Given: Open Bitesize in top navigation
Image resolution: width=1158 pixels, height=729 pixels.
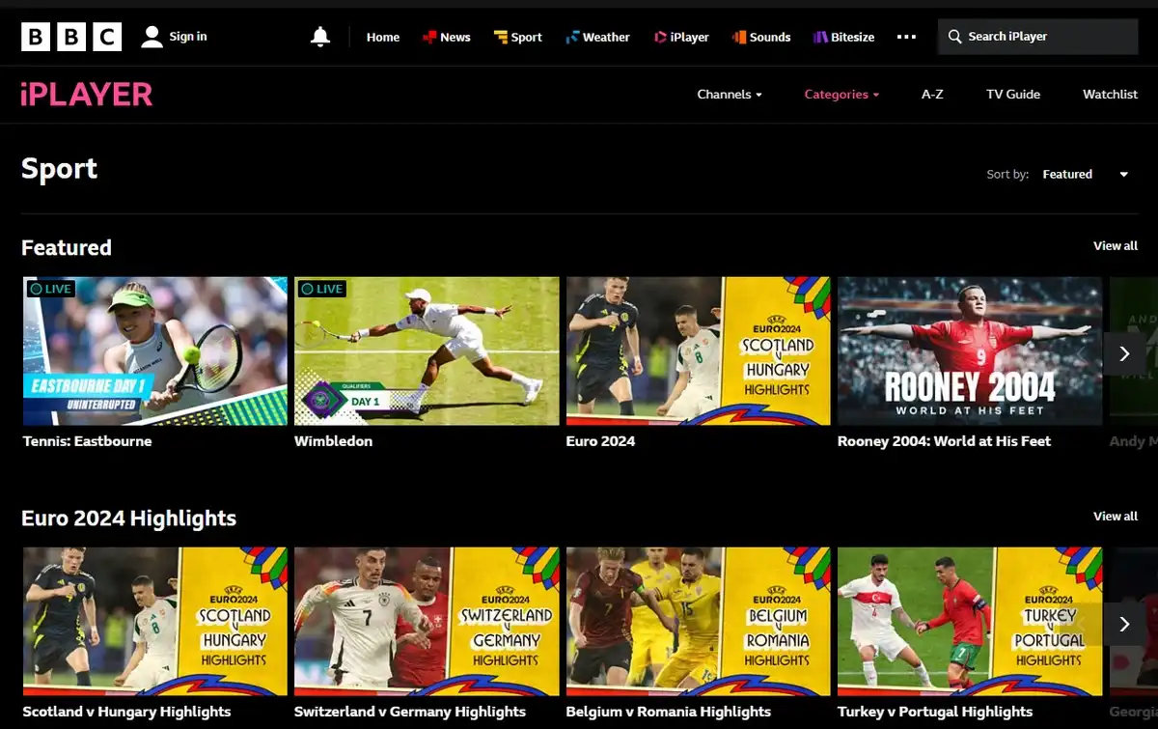Looking at the screenshot, I should pos(852,37).
